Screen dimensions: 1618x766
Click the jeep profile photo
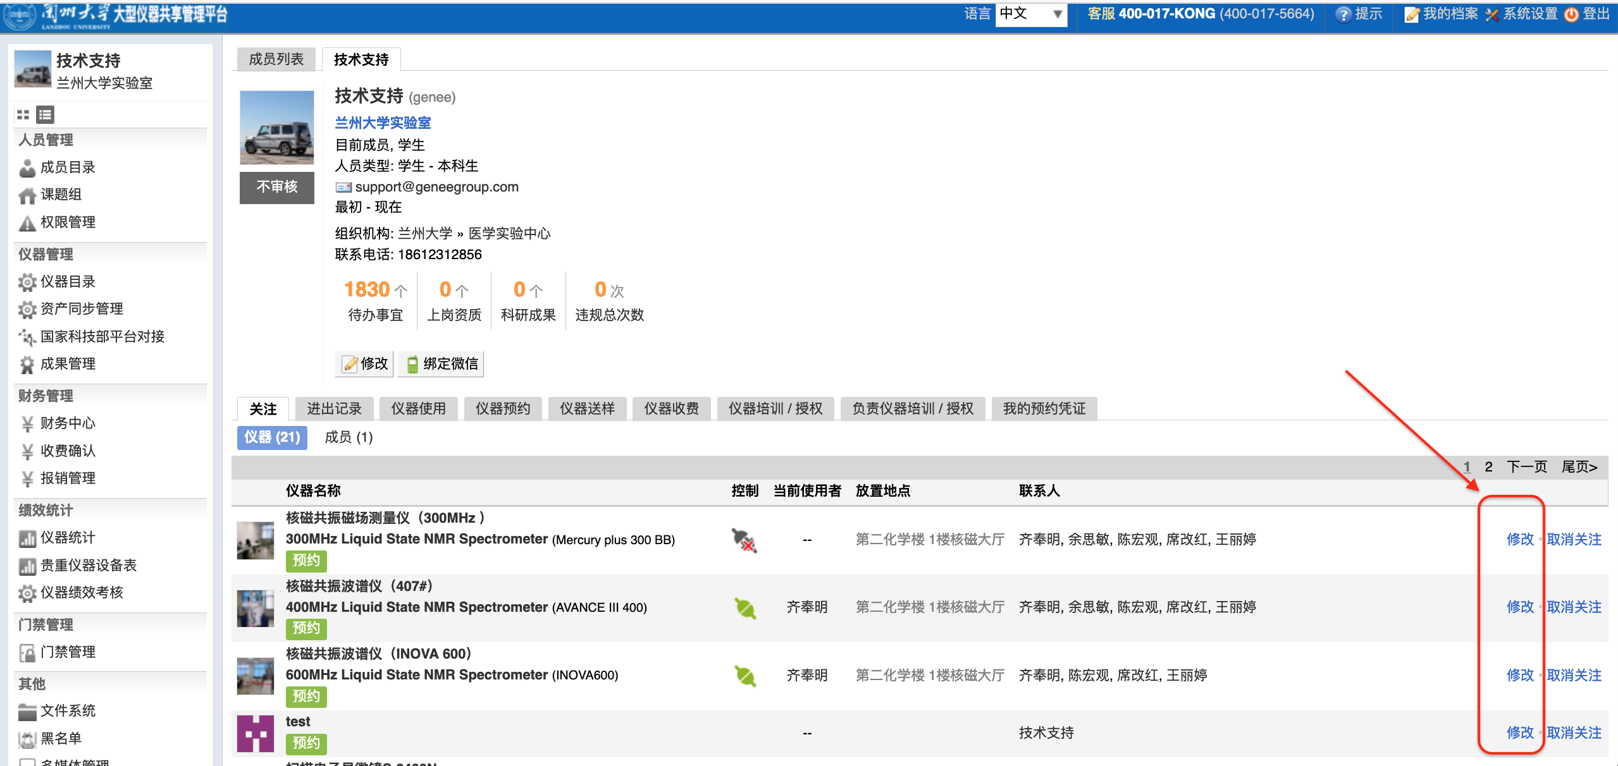pyautogui.click(x=277, y=128)
